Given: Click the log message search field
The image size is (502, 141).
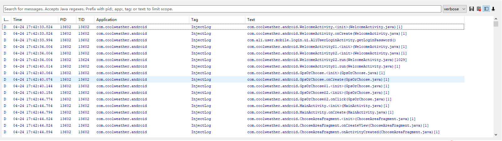Looking at the screenshot, I should (x=222, y=9).
